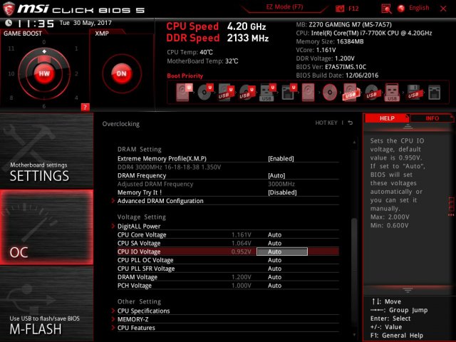Click the PCH Voltage Auto field
The width and height of the screenshot is (456, 342).
tap(274, 286)
